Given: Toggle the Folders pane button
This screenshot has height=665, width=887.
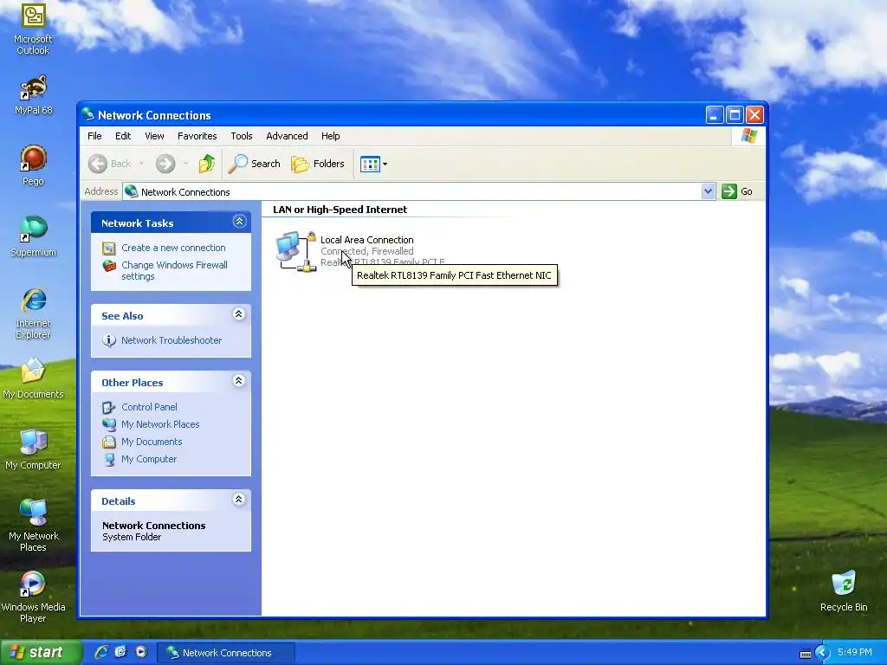Looking at the screenshot, I should click(318, 164).
